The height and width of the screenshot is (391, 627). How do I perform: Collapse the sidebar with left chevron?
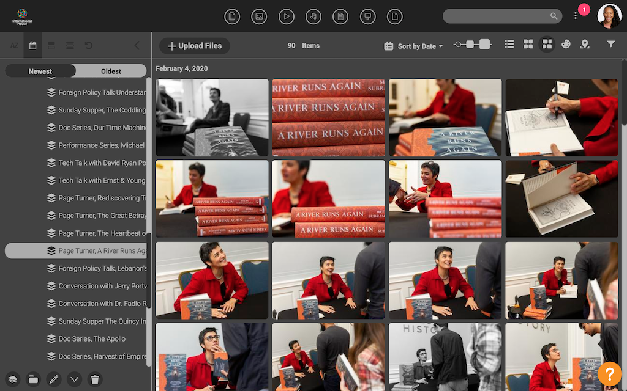coord(137,45)
